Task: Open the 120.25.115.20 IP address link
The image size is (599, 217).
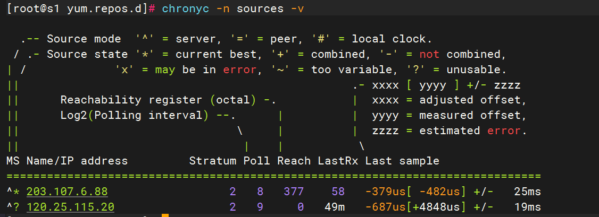Action: [71, 207]
